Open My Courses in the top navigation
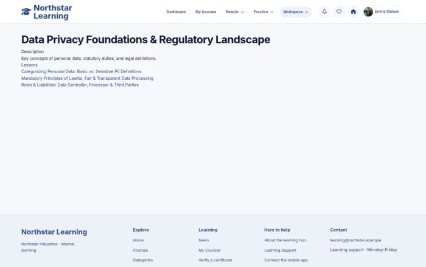The image size is (426, 267). point(206,12)
